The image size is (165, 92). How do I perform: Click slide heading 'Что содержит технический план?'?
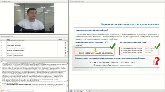pos(133,42)
